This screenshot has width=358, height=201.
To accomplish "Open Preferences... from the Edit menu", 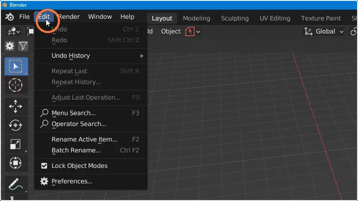I will tap(91, 181).
